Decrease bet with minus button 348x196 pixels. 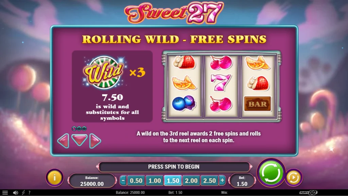[123, 180]
